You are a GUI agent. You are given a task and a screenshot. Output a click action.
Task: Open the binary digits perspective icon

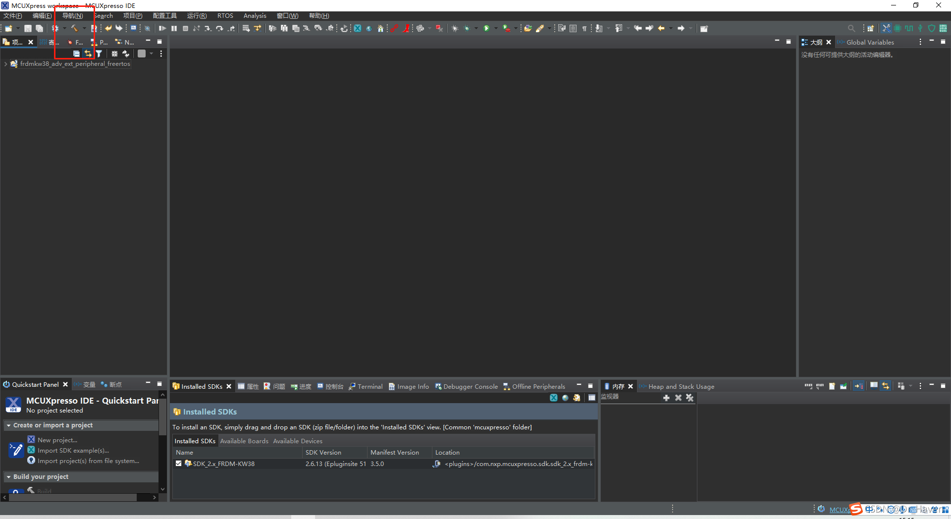[943, 28]
